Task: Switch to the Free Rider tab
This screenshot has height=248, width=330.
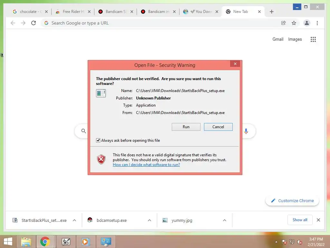Action: click(73, 12)
